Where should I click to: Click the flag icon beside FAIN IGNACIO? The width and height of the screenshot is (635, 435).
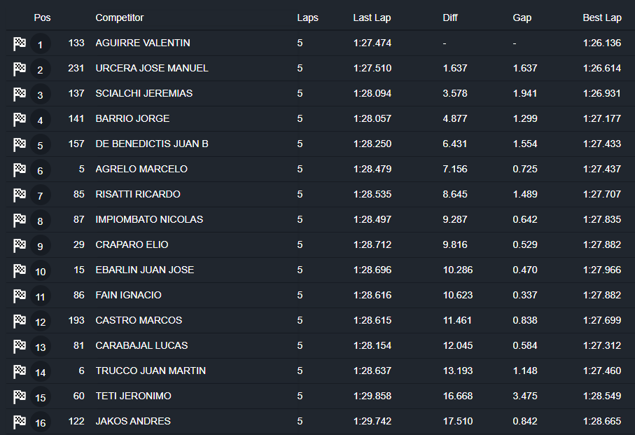click(x=20, y=296)
